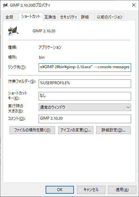139x197 pixels.
Task: Select the ショートカット tab
Action: point(31,16)
